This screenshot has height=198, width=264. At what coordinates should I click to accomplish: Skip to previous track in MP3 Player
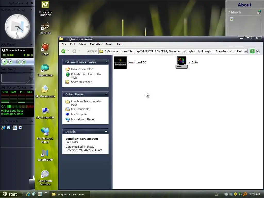(18, 62)
